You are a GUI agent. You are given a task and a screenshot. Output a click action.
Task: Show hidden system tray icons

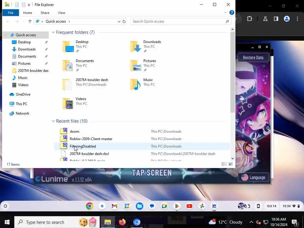(251, 222)
